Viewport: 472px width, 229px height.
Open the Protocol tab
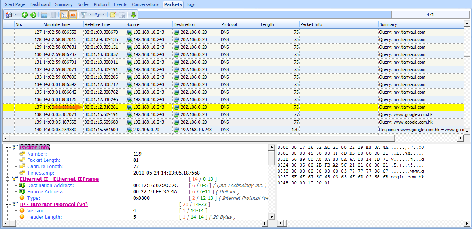(101, 4)
